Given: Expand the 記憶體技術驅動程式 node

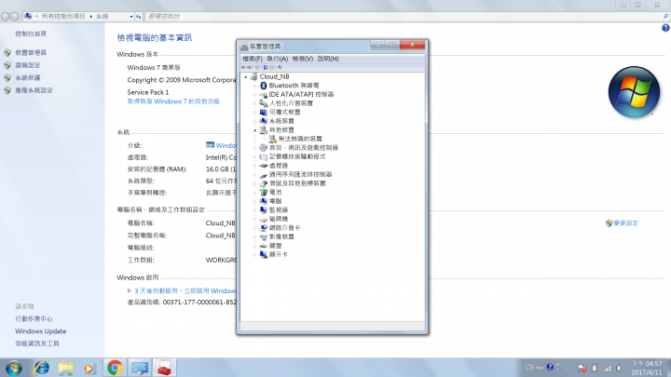Looking at the screenshot, I should click(x=255, y=157).
